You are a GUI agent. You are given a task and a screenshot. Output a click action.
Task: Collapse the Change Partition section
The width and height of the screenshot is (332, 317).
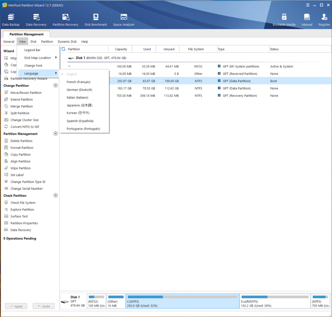[x=56, y=85]
